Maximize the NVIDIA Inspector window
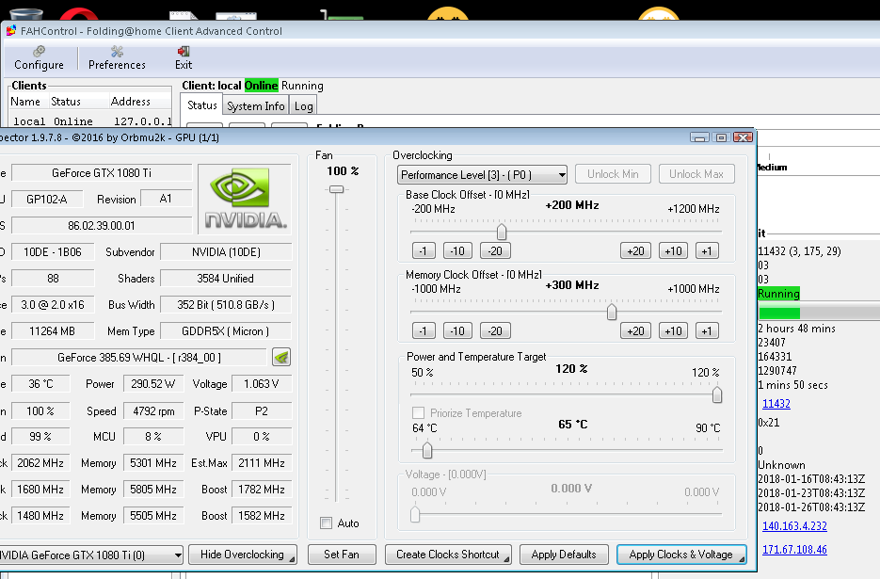The width and height of the screenshot is (880, 579). point(721,137)
